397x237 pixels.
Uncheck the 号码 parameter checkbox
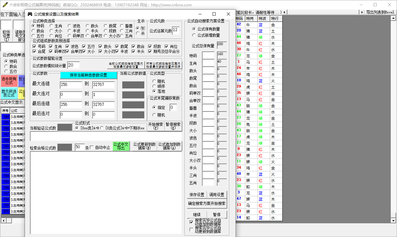point(35,46)
